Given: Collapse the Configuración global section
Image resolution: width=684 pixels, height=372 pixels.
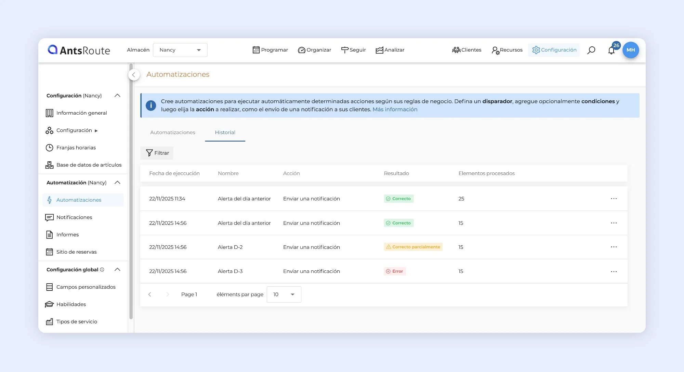Looking at the screenshot, I should click(117, 270).
